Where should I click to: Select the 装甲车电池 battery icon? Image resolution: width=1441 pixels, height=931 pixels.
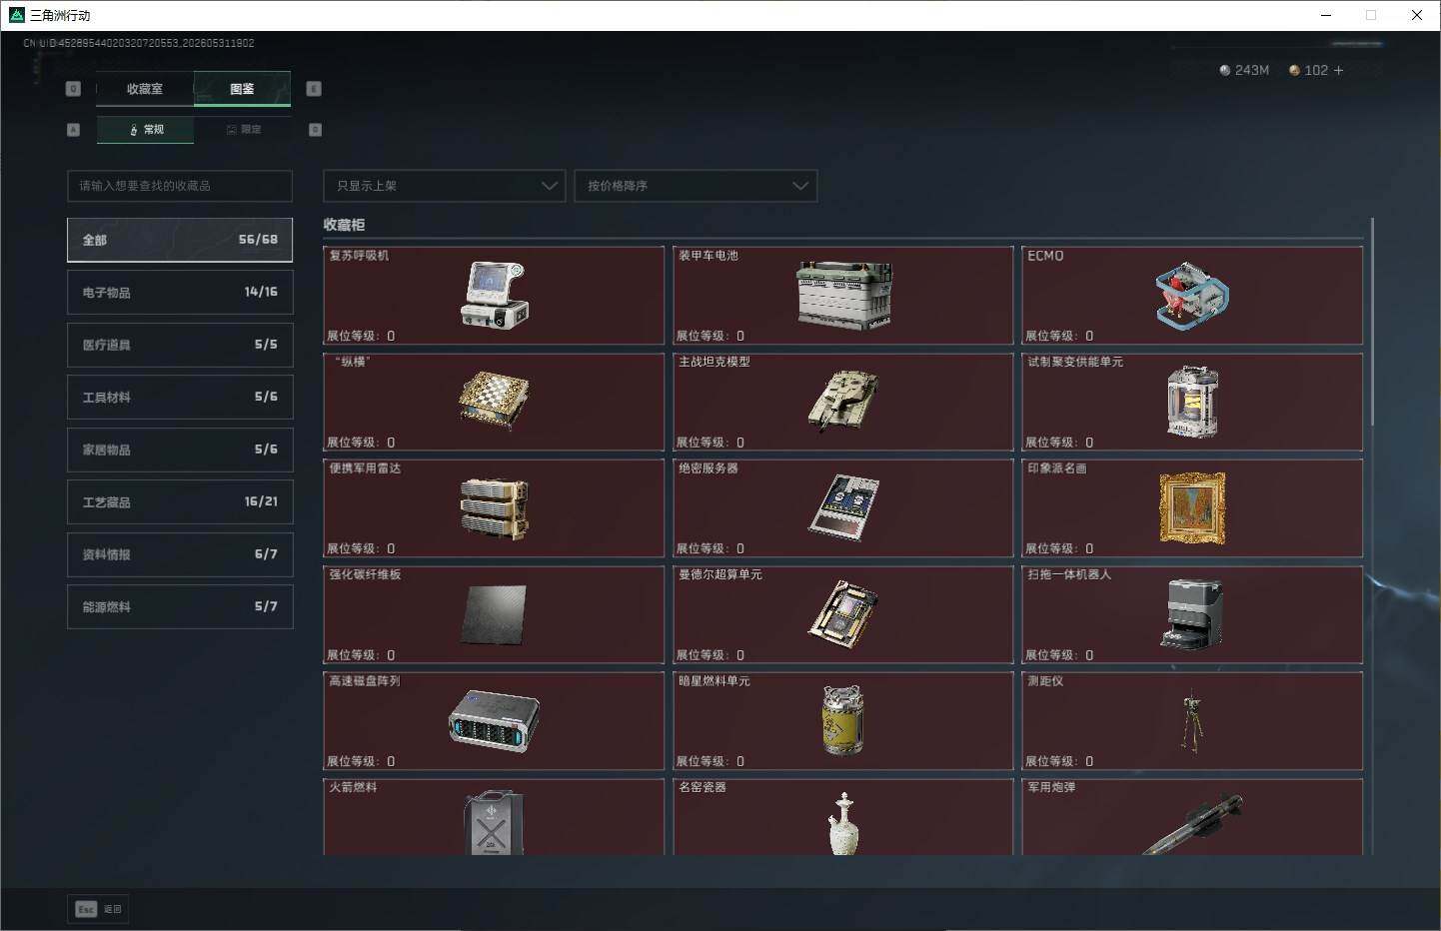click(x=843, y=295)
